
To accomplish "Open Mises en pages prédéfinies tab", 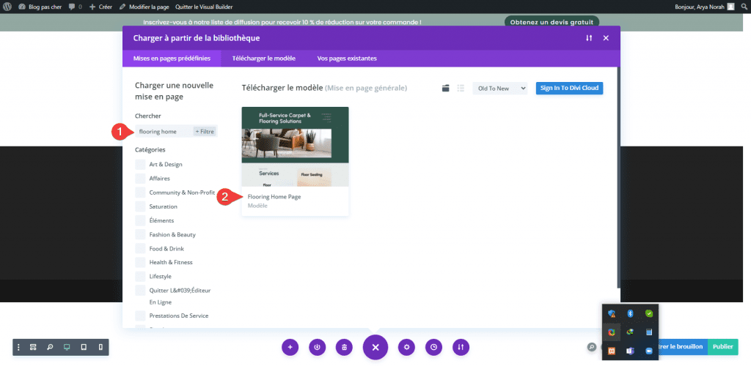I will (172, 59).
